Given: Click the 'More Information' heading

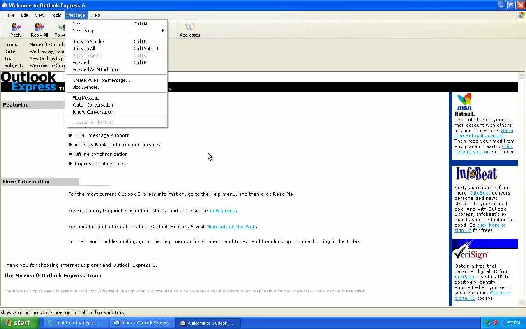Looking at the screenshot, I should tap(26, 182).
